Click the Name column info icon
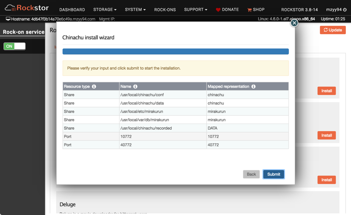The width and height of the screenshot is (351, 215). coord(135,86)
